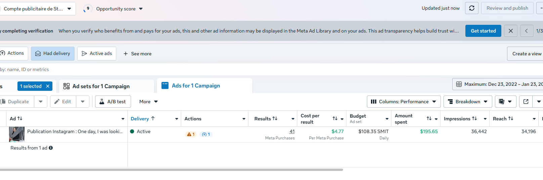The width and height of the screenshot is (543, 180).
Task: Select the Ads for 1 Campaign tab
Action: (x=196, y=86)
